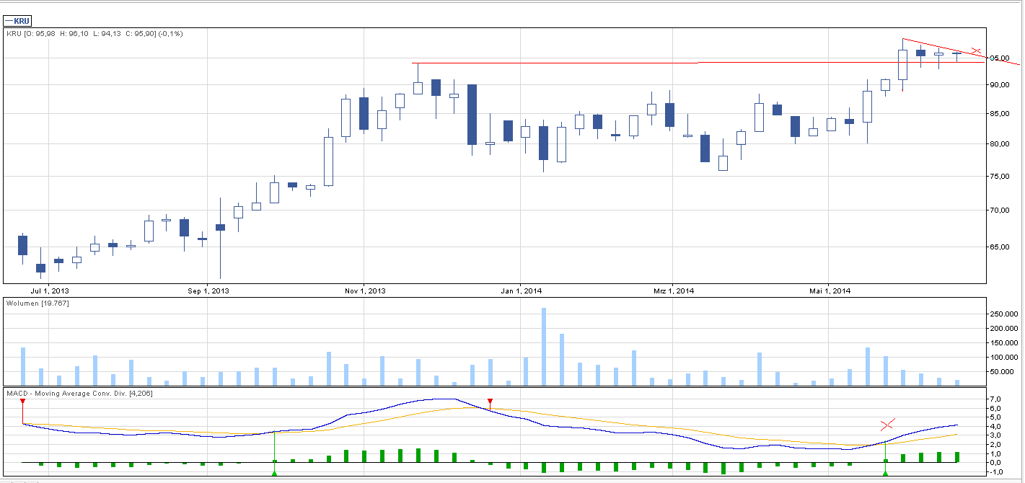This screenshot has width=1025, height=483.
Task: Click the Jul 1, 2013 date label
Action: 51,291
